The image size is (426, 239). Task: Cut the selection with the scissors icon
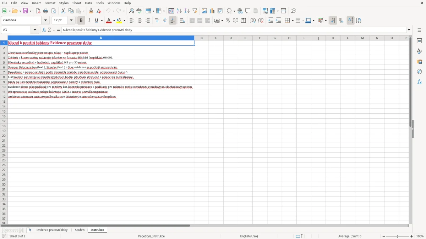pyautogui.click(x=63, y=11)
